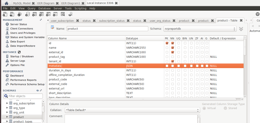Image resolution: width=260 pixels, height=123 pixels.
Task: Enable NN for the product_tag column
Action: [173, 57]
